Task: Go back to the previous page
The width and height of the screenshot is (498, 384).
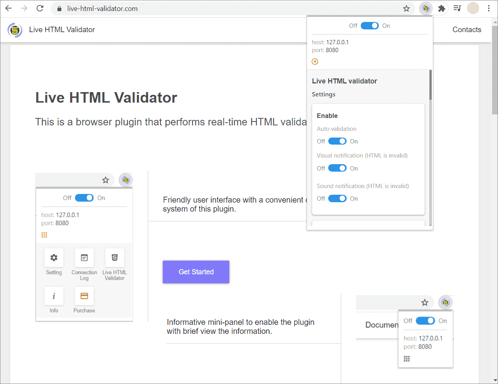Action: pyautogui.click(x=9, y=8)
